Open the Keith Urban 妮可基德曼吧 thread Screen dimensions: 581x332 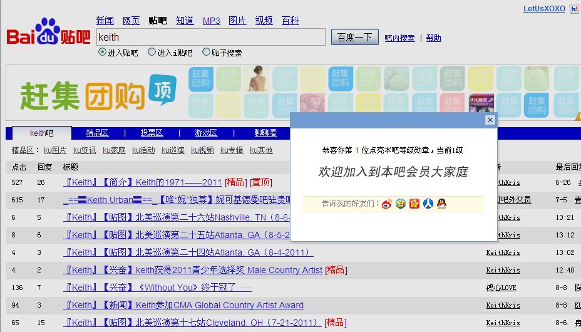177,200
